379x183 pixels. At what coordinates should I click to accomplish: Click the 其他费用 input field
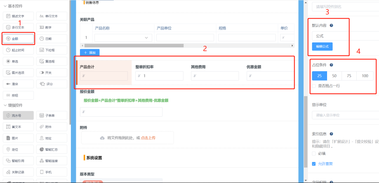point(215,76)
